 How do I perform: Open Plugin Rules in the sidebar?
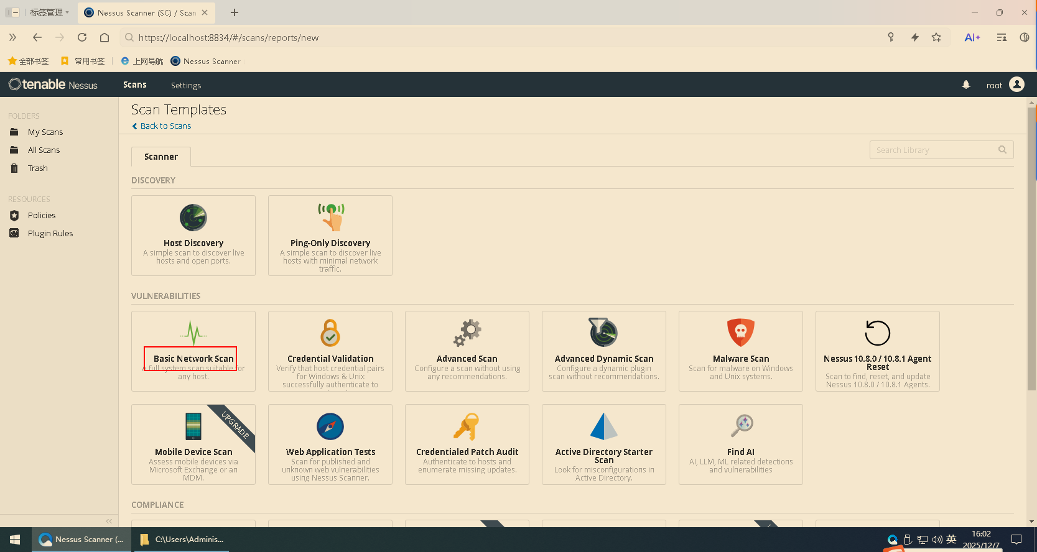pyautogui.click(x=50, y=233)
